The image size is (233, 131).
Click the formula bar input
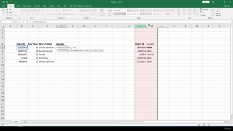(130, 22)
